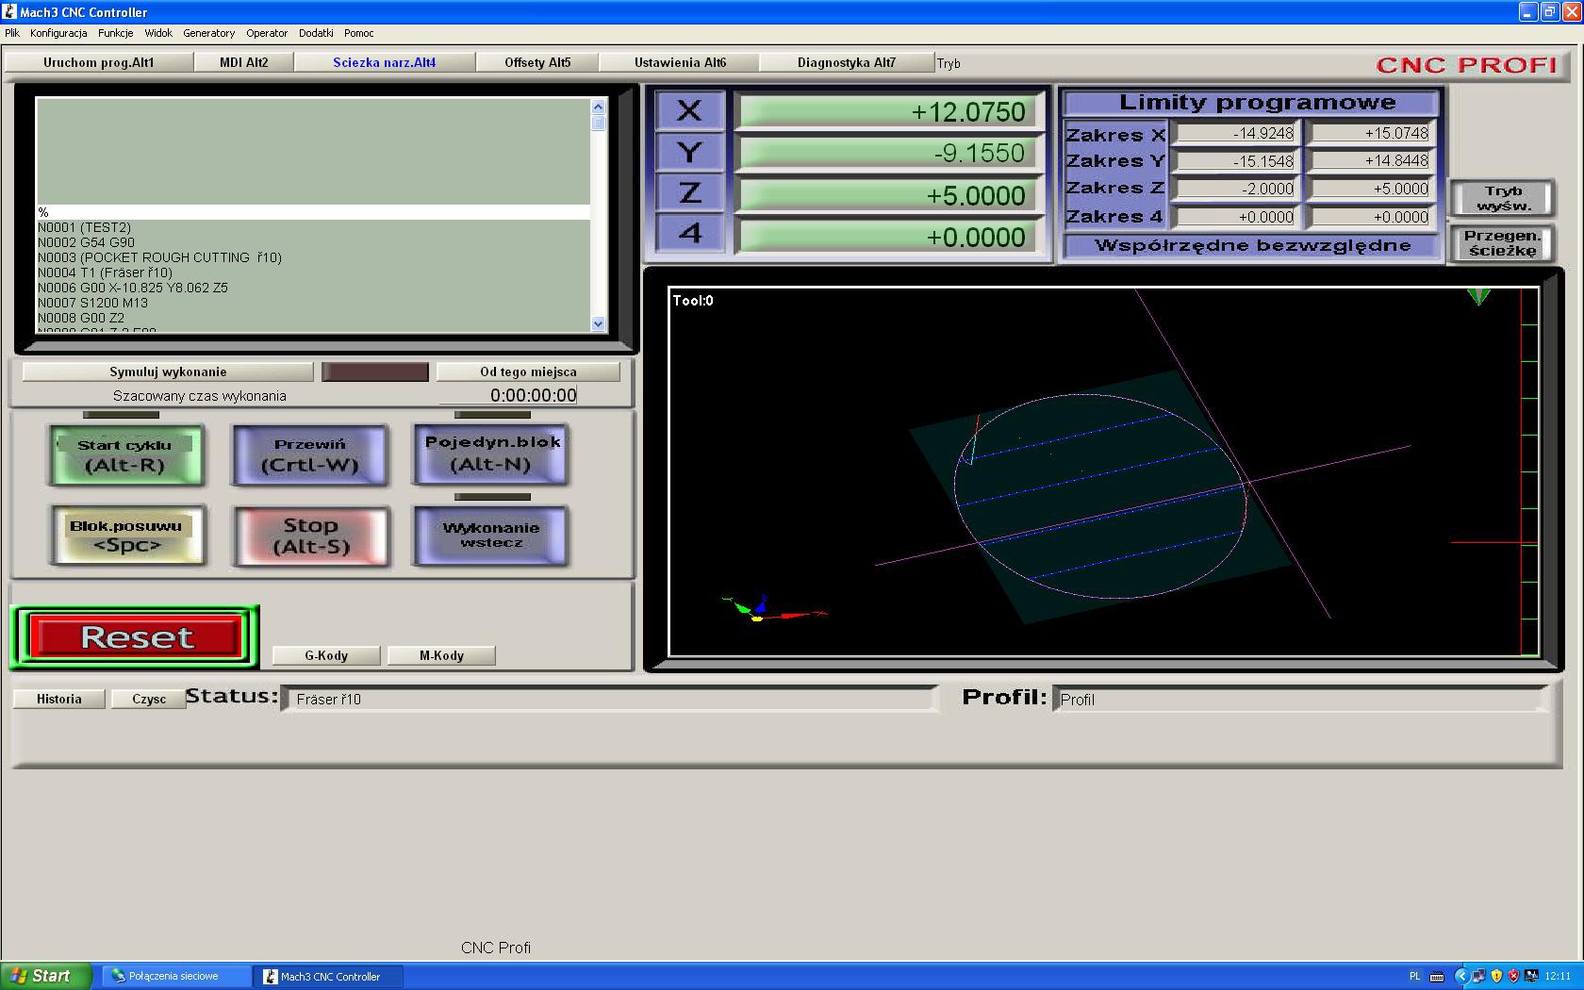Open M-Kody reference

pyautogui.click(x=441, y=655)
